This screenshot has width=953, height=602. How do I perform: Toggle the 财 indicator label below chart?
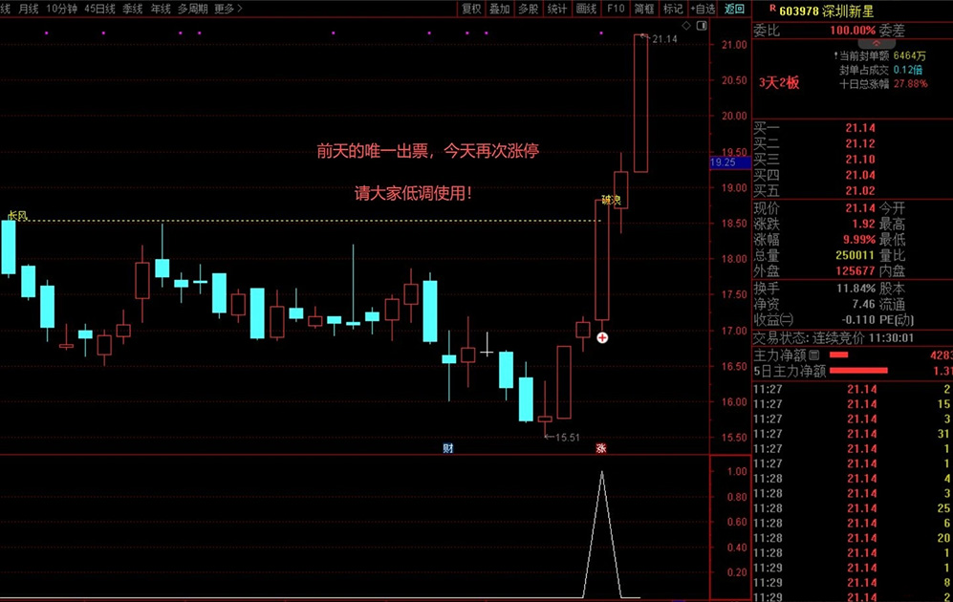pos(447,447)
